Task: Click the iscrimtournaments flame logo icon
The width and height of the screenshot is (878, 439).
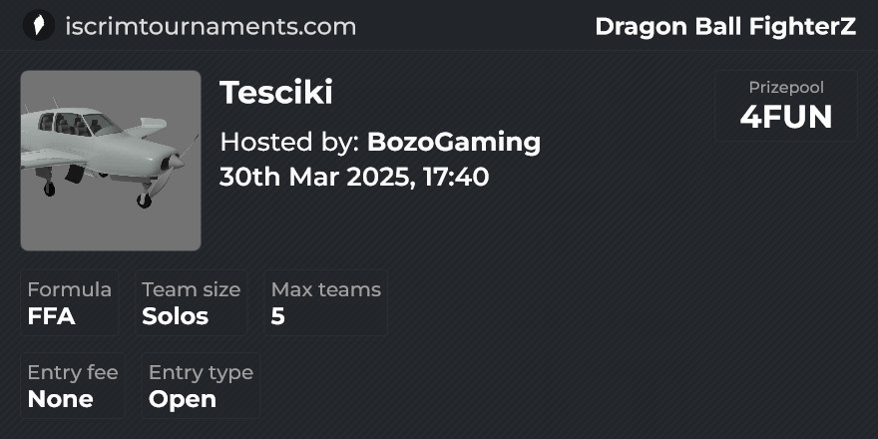Action: tap(38, 25)
